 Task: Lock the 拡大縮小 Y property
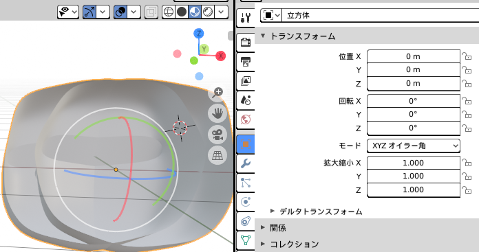click(x=467, y=176)
